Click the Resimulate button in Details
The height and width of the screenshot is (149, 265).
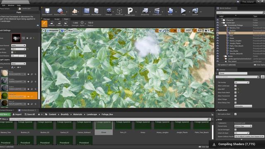click(243, 106)
